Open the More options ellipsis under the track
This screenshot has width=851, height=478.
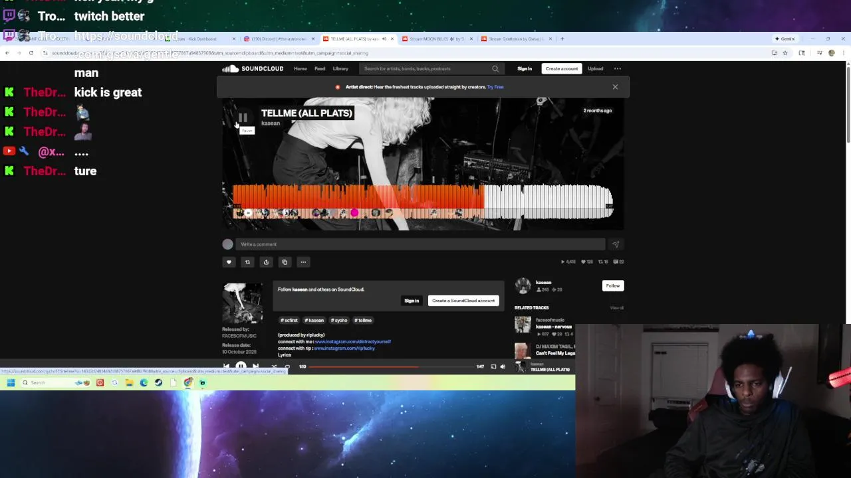click(303, 262)
